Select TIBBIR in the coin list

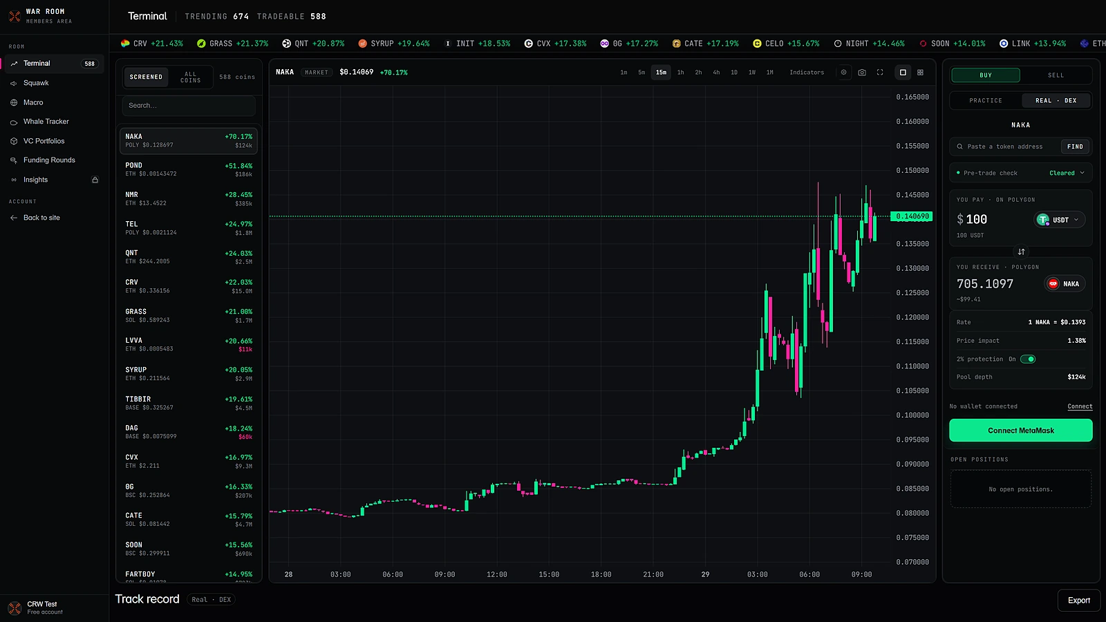tap(189, 404)
